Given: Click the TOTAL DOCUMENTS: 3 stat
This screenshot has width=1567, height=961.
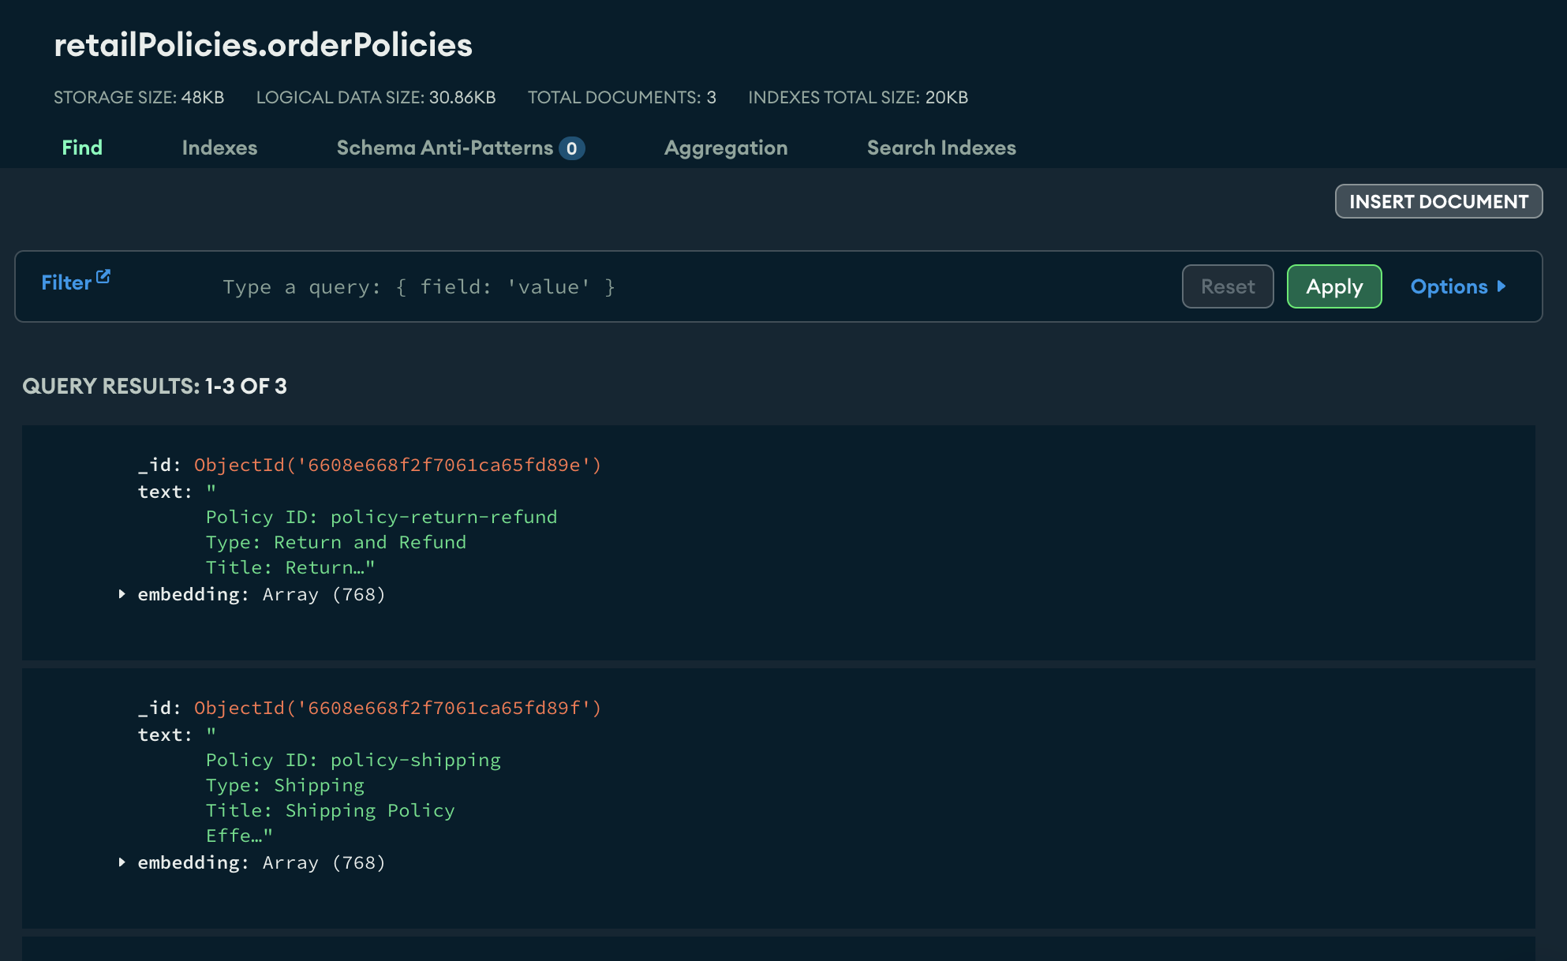Looking at the screenshot, I should coord(622,97).
